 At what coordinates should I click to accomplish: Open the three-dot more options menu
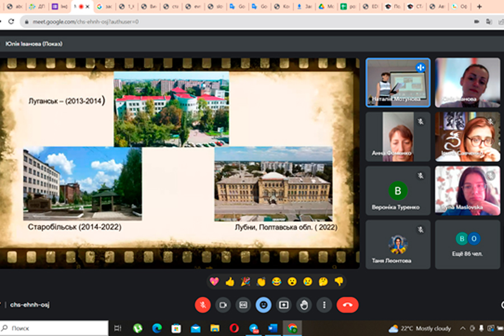[x=324, y=305]
